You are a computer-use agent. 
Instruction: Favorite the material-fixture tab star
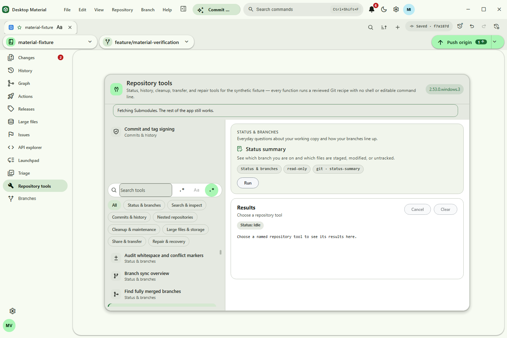[19, 27]
